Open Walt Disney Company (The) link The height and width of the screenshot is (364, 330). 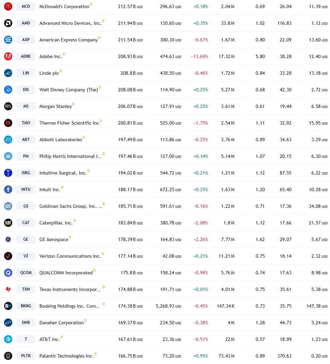pos(69,90)
